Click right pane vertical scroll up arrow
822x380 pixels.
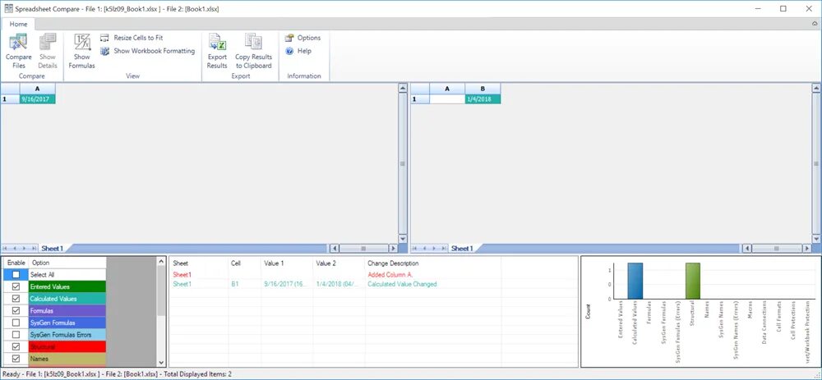[816, 88]
